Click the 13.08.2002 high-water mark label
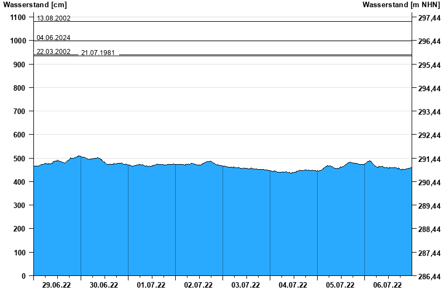Viewport: 445px width, 306px height. click(x=53, y=18)
